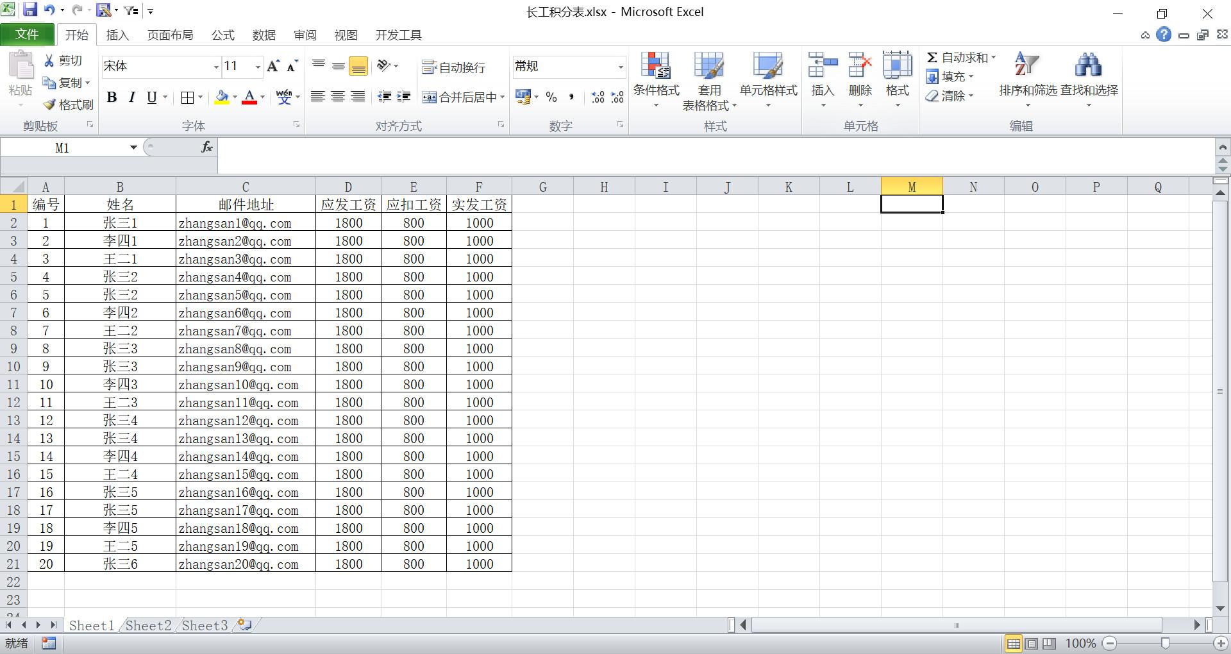Open Cell Styles (单元格样式) icon

pyautogui.click(x=768, y=65)
